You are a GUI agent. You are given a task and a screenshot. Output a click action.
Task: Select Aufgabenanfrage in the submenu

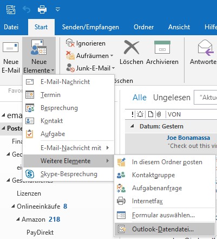165,188
